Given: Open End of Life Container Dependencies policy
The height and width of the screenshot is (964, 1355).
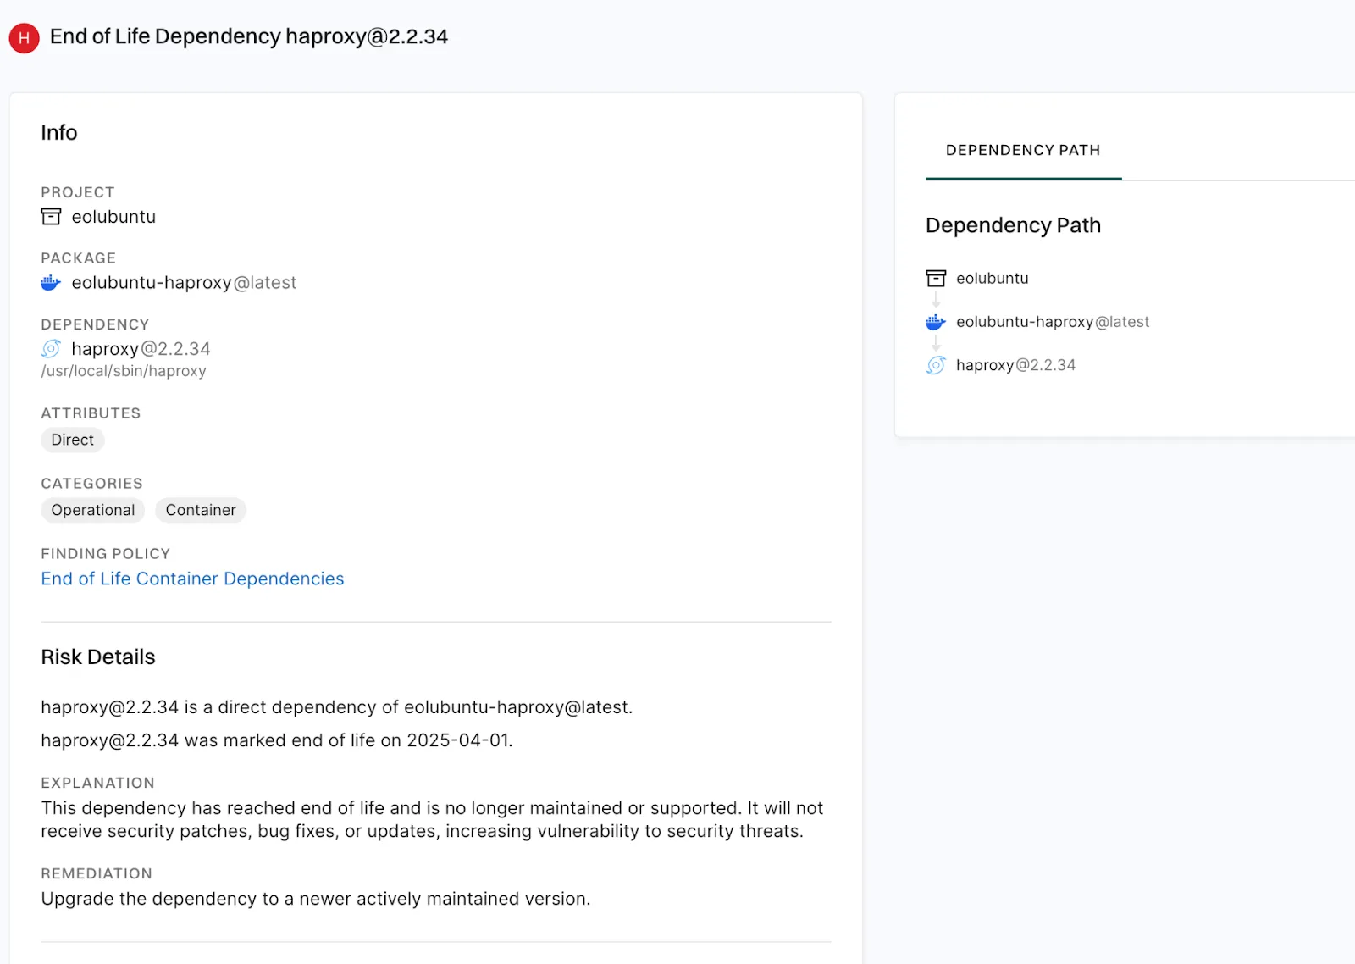Looking at the screenshot, I should pos(192,579).
